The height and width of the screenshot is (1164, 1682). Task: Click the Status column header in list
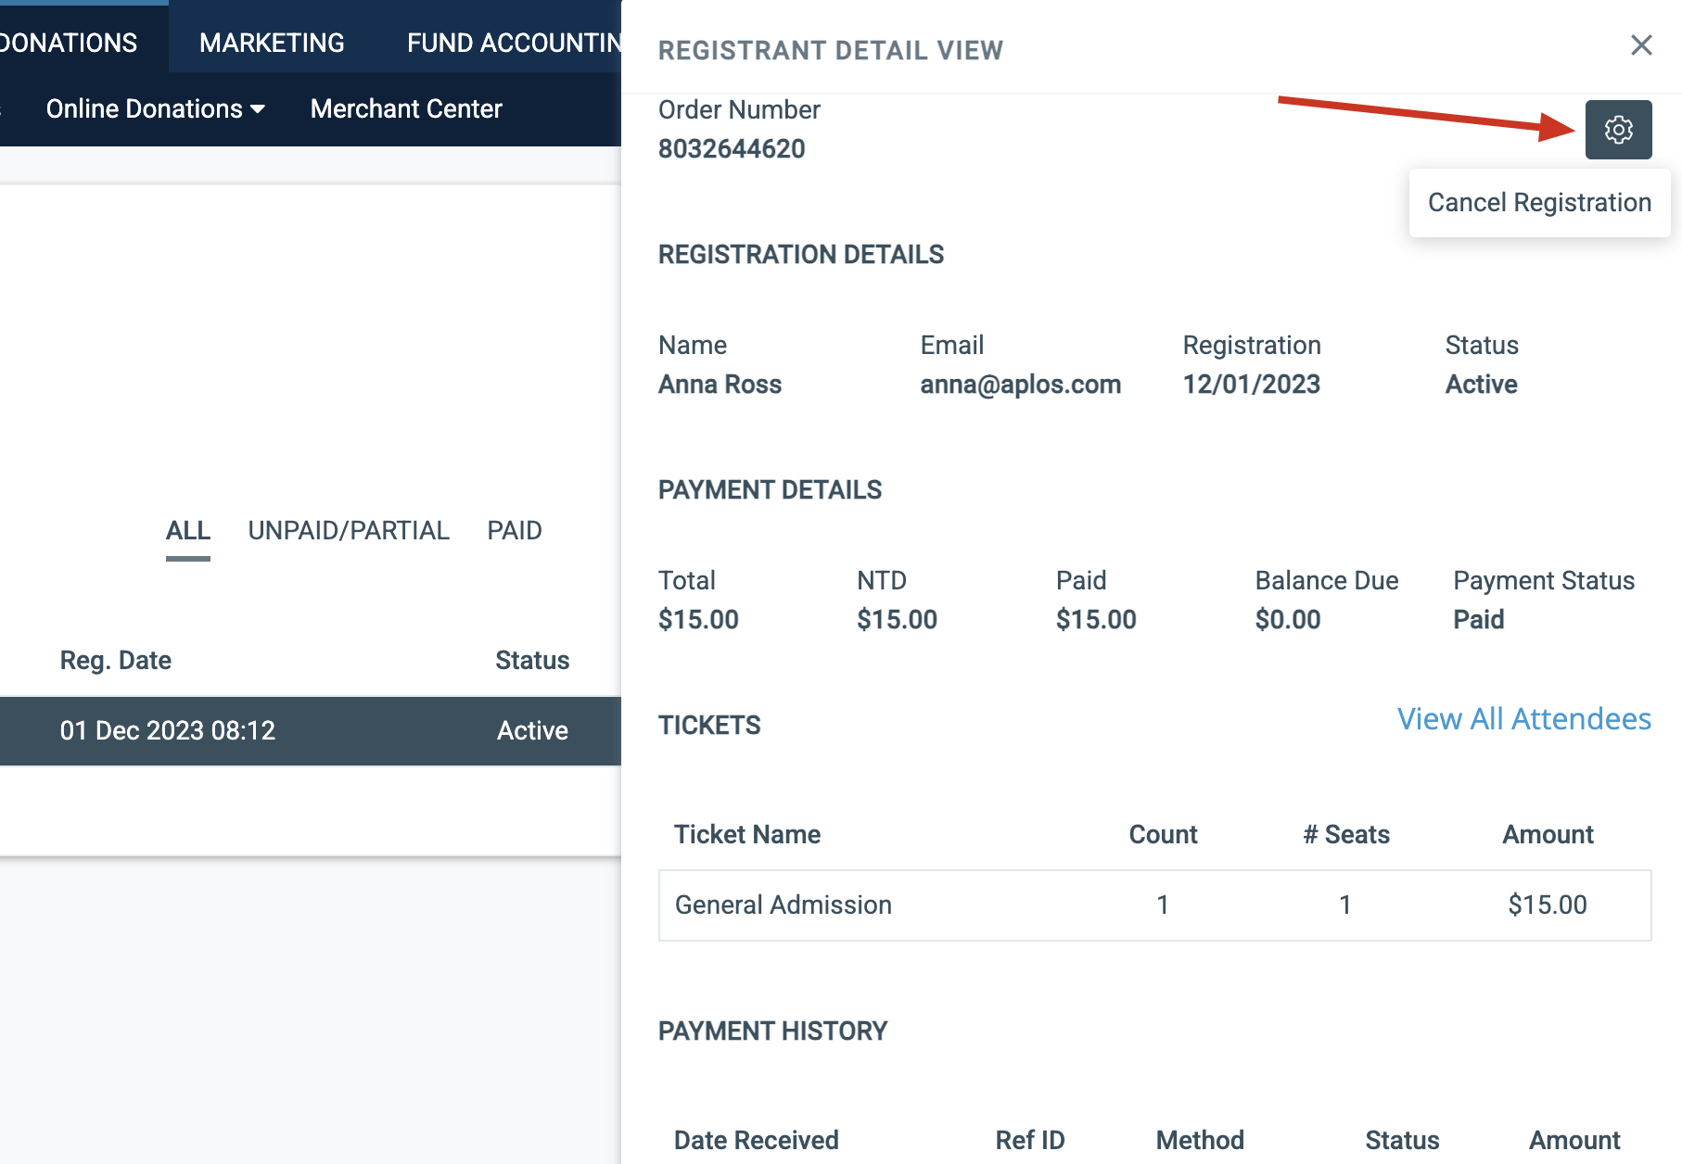point(532,661)
